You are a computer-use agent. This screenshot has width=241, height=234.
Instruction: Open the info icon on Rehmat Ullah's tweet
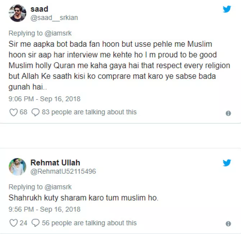point(228,224)
